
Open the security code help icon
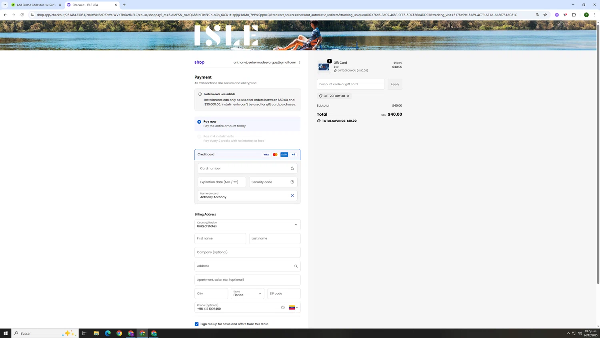(x=292, y=182)
